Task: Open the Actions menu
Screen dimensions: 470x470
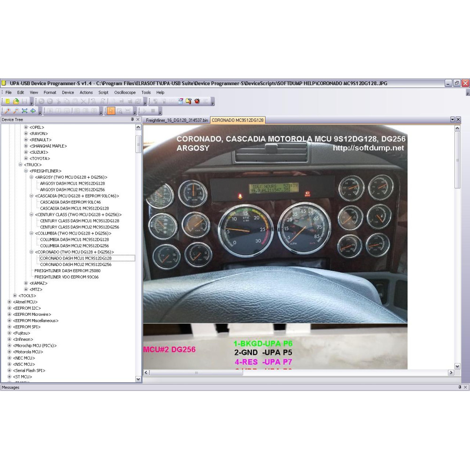Action: [x=86, y=92]
